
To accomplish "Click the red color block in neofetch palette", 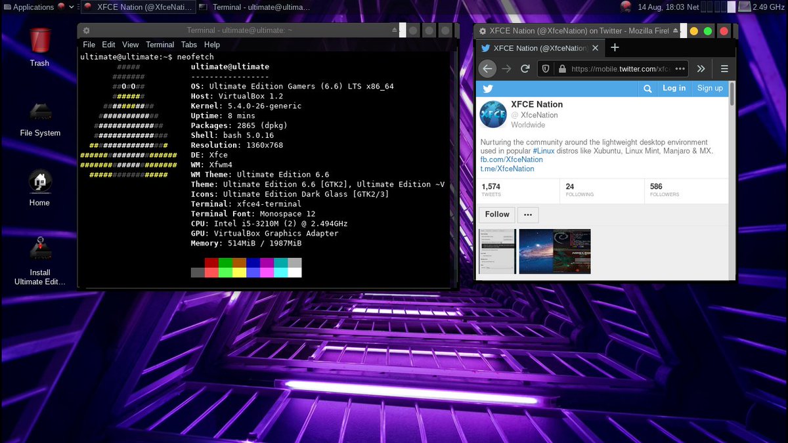I will coord(211,263).
